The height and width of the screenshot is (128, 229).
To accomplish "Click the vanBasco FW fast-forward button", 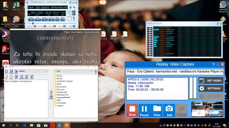I will coord(38,20).
